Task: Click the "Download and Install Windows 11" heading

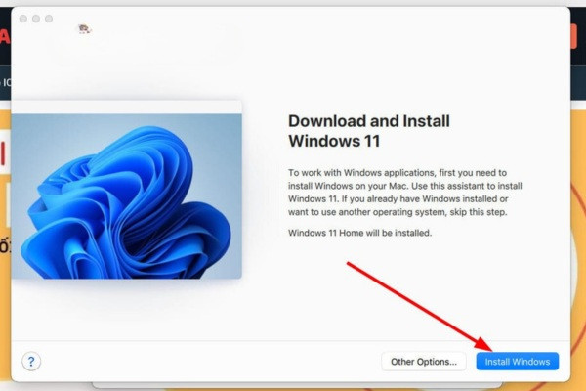Action: [x=369, y=131]
